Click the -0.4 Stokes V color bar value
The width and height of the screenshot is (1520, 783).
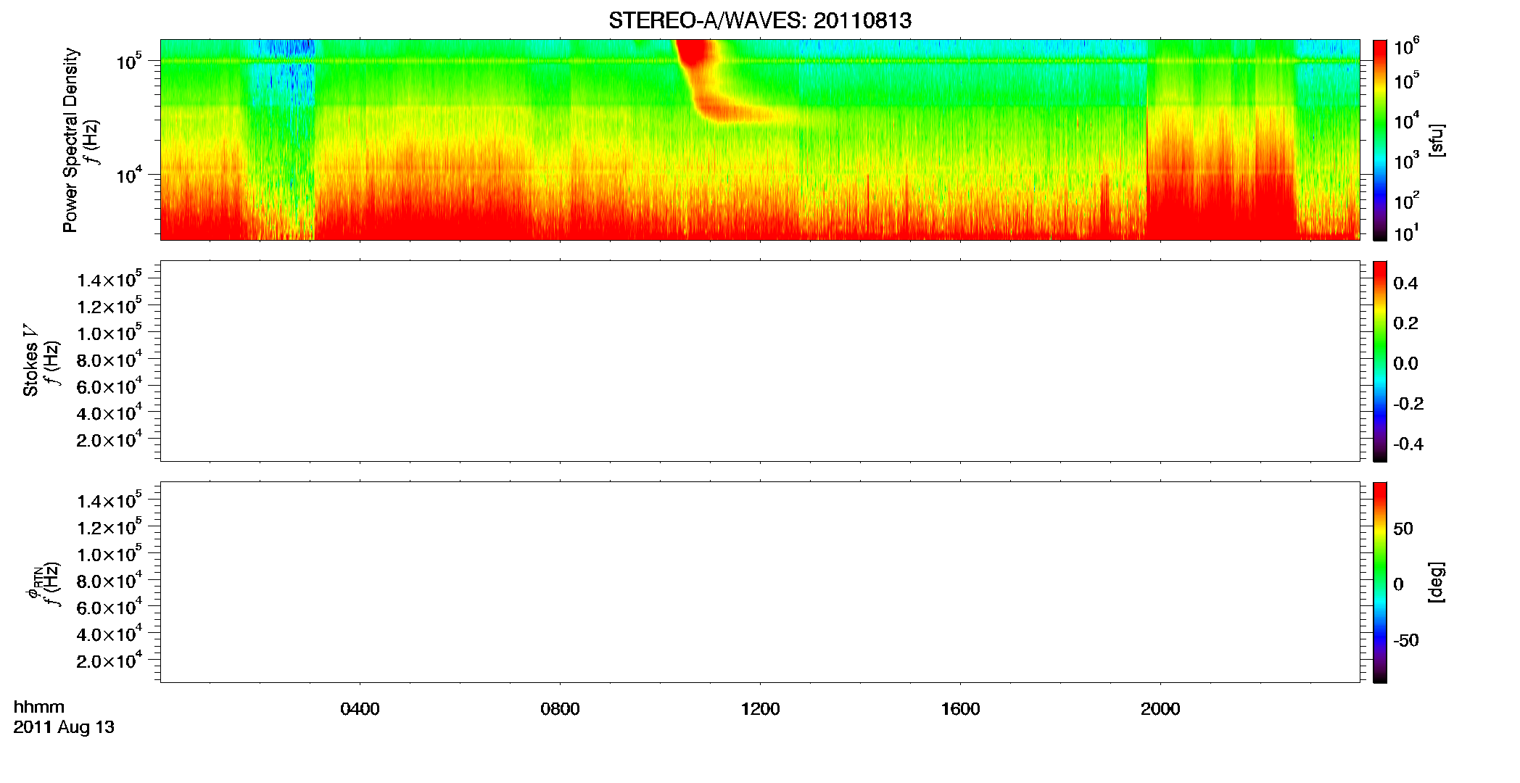click(1408, 444)
